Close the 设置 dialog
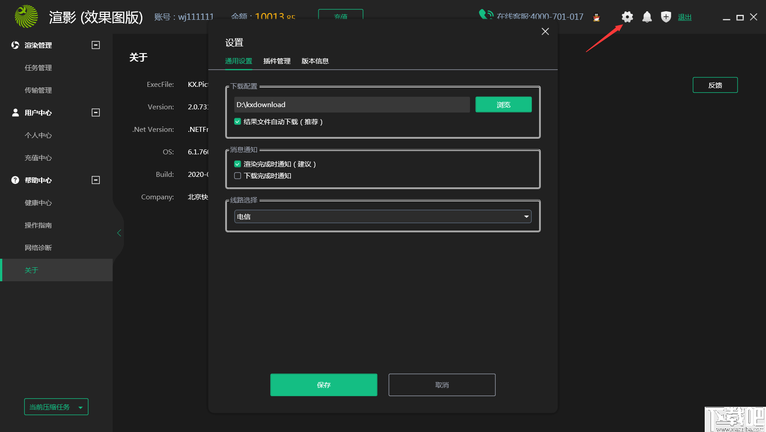The image size is (766, 432). [x=545, y=31]
